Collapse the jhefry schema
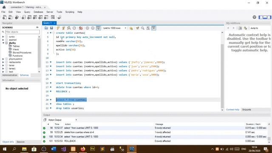 [x=3, y=43]
